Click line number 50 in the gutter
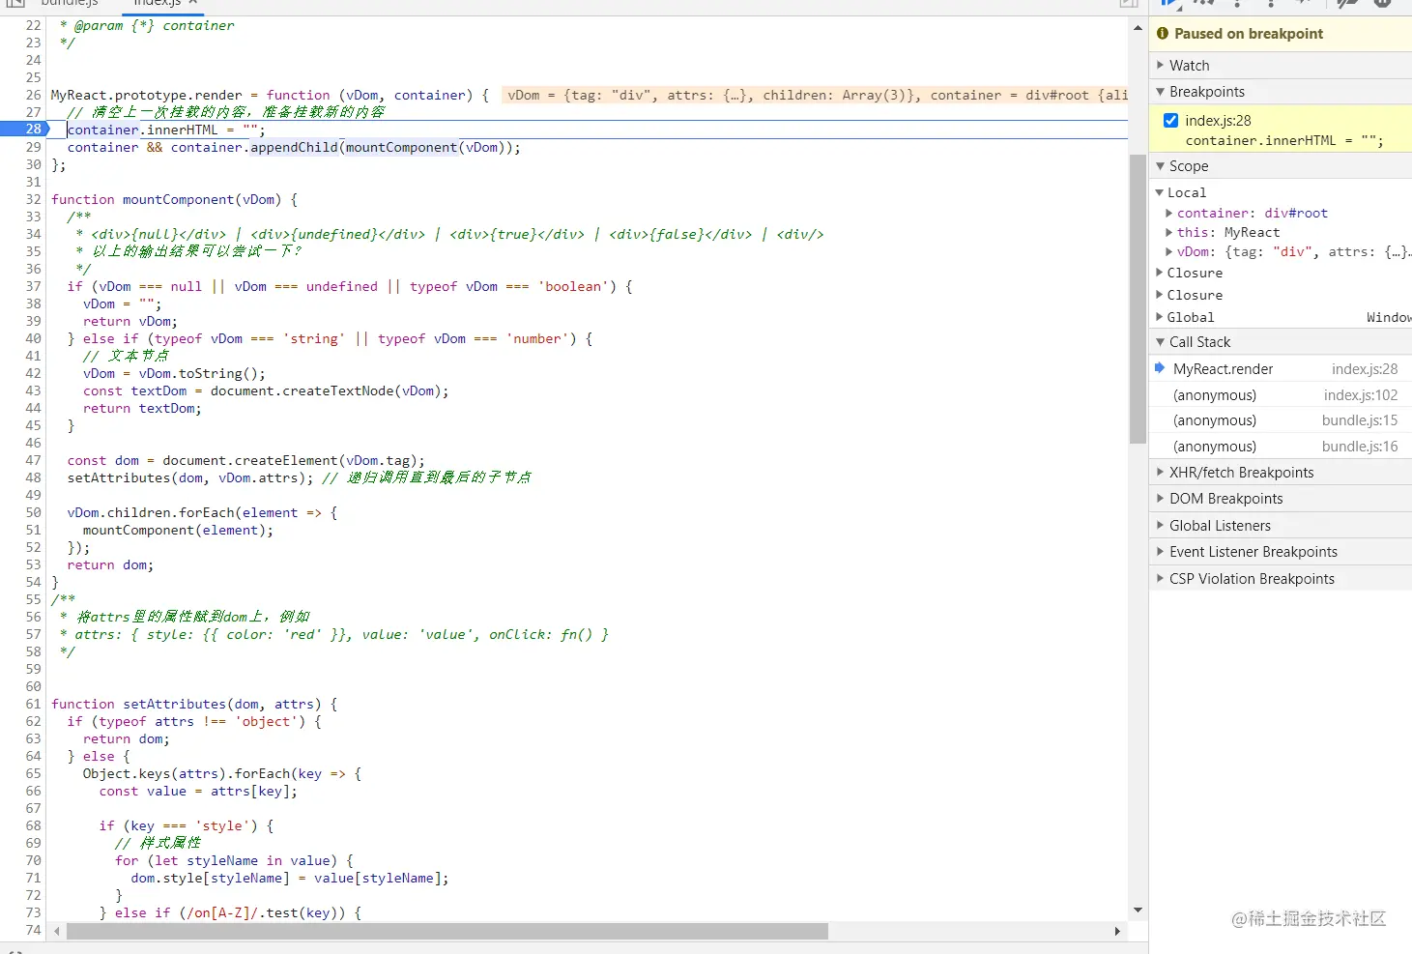 coord(33,512)
